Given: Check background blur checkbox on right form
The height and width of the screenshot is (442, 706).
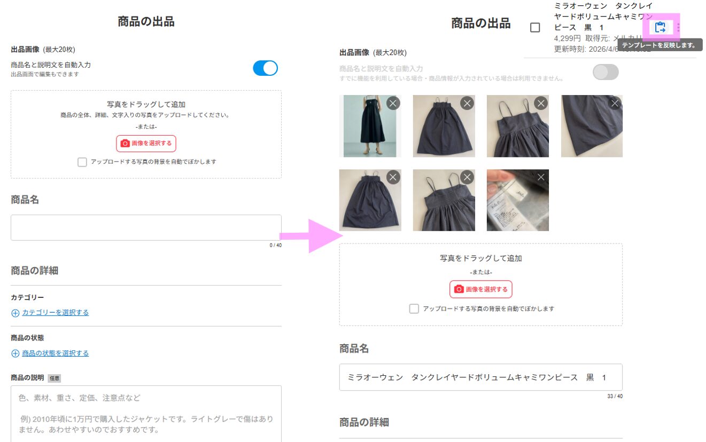Looking at the screenshot, I should [x=414, y=309].
